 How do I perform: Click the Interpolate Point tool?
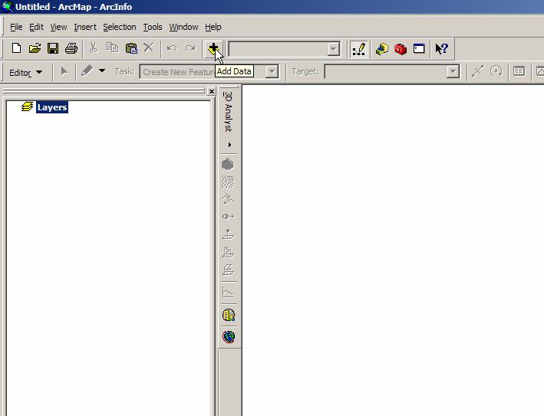228,234
